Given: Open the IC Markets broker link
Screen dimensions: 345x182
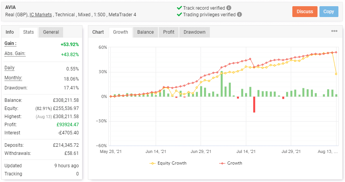Looking at the screenshot, I should tap(41, 15).
